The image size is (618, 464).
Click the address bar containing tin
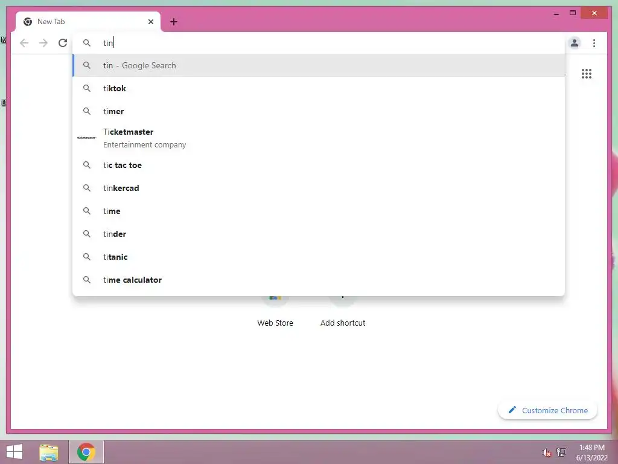[319, 43]
